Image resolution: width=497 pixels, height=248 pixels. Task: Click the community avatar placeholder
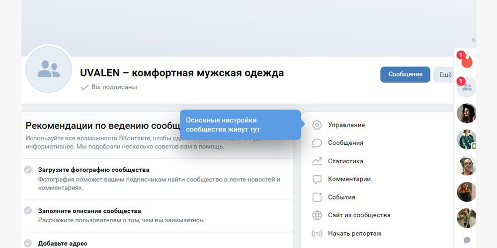(49, 69)
